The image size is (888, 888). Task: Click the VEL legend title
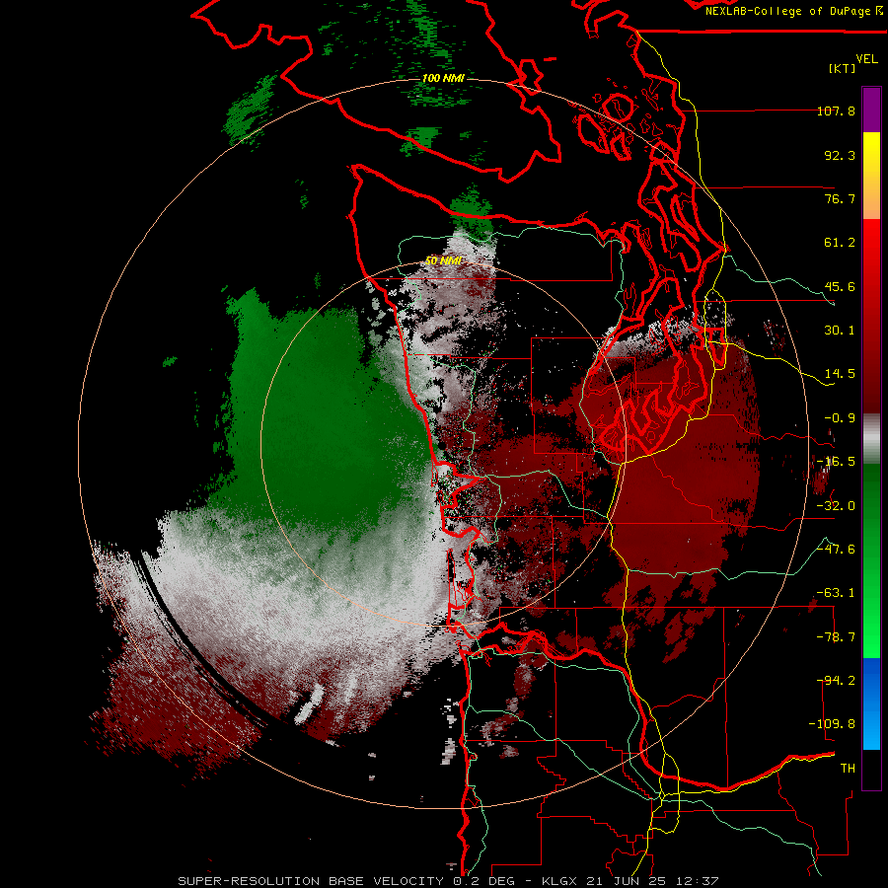point(866,59)
